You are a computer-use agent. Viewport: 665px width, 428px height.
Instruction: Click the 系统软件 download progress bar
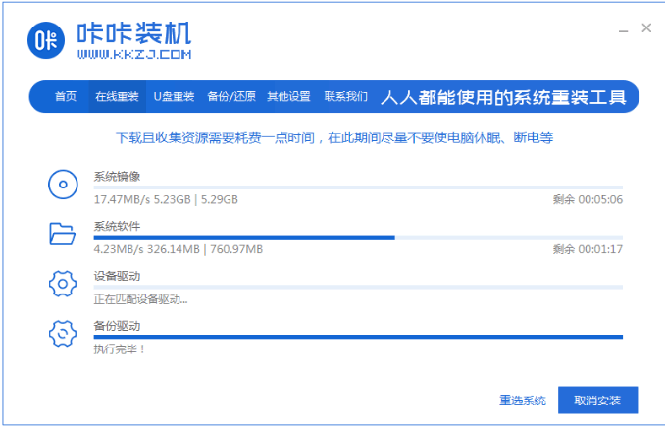[x=358, y=238]
